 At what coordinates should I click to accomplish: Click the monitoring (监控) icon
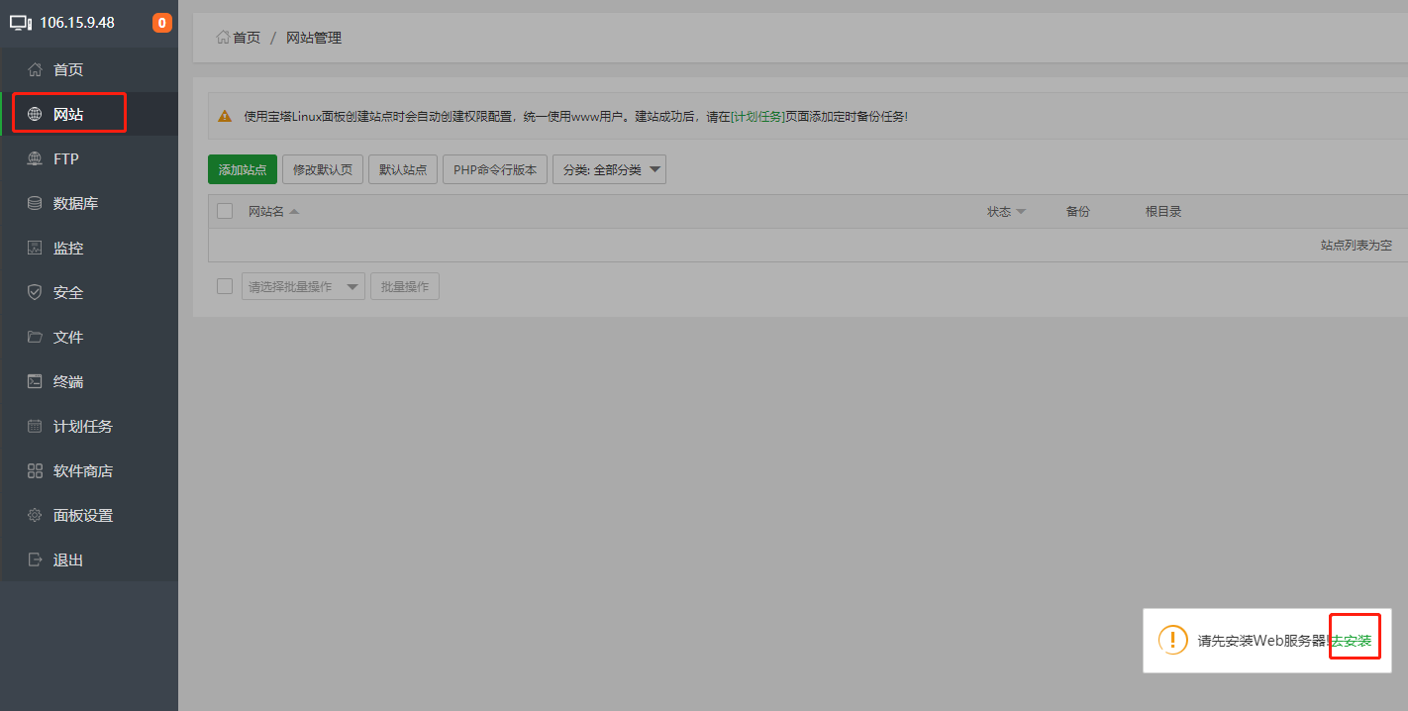36,249
